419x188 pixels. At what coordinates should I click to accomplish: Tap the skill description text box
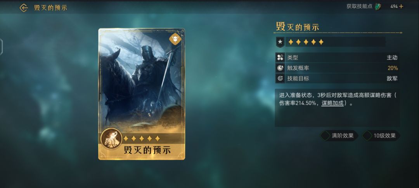(x=337, y=108)
